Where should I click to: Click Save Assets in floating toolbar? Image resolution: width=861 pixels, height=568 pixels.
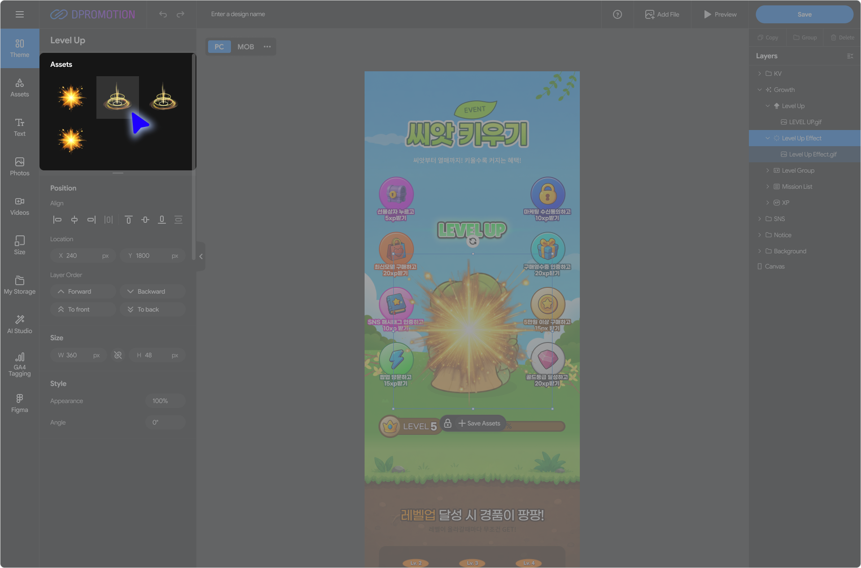click(479, 423)
